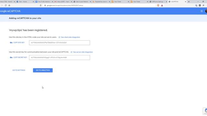Go to Analytics

(x=43, y=70)
